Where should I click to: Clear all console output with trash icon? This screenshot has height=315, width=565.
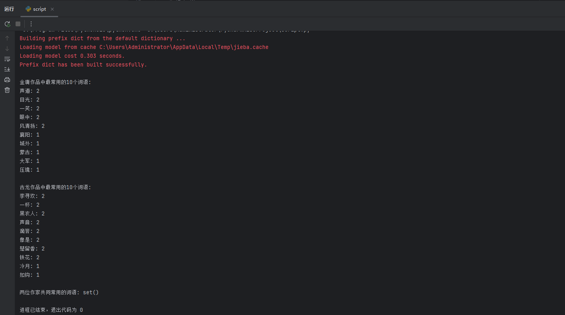tap(7, 90)
